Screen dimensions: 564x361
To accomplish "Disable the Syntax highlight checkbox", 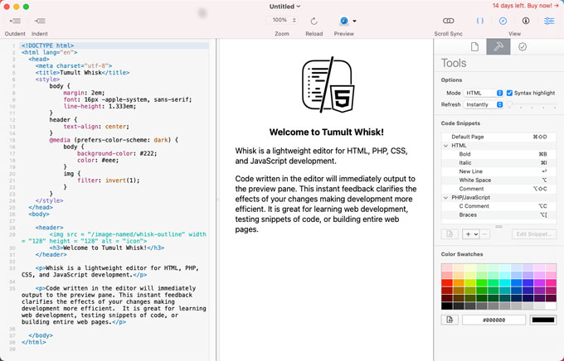I will [510, 93].
